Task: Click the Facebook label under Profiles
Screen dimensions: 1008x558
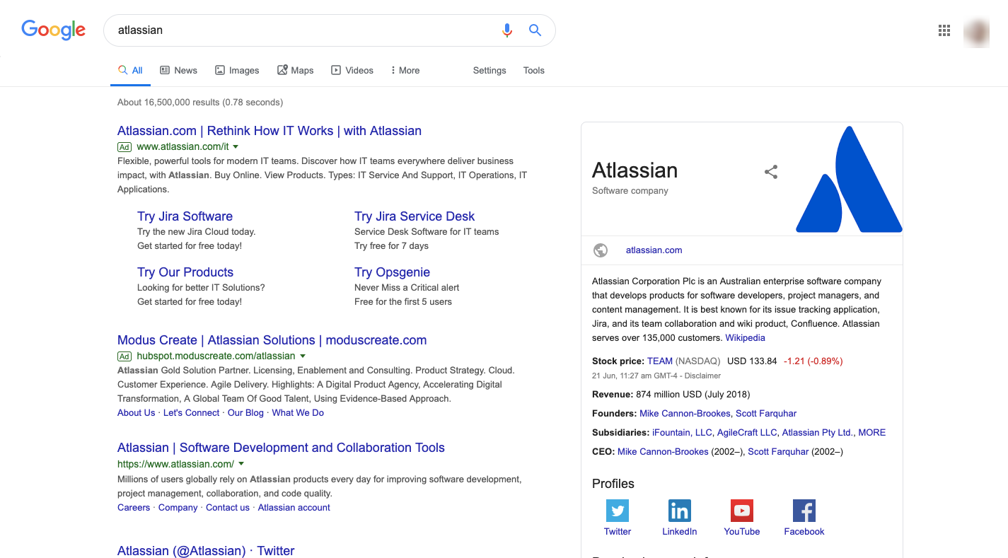Action: pyautogui.click(x=804, y=532)
